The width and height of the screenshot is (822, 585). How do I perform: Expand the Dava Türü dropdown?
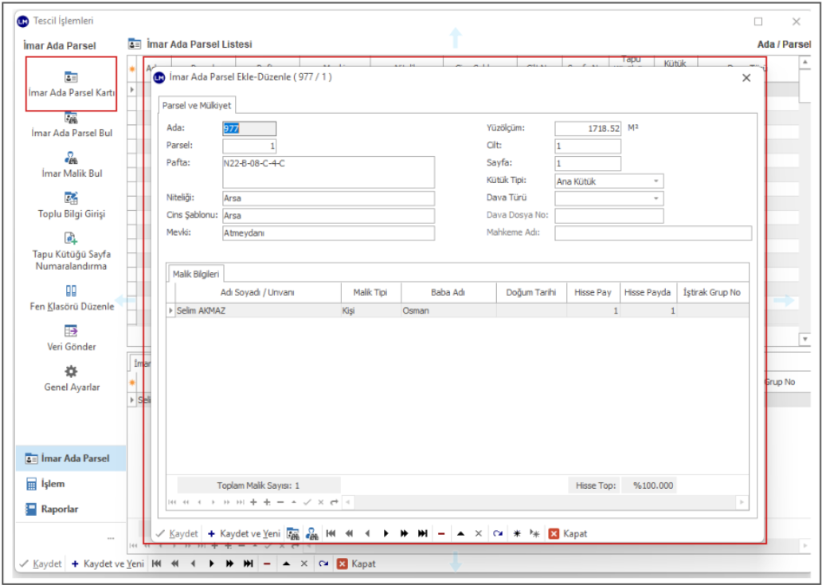tap(656, 198)
